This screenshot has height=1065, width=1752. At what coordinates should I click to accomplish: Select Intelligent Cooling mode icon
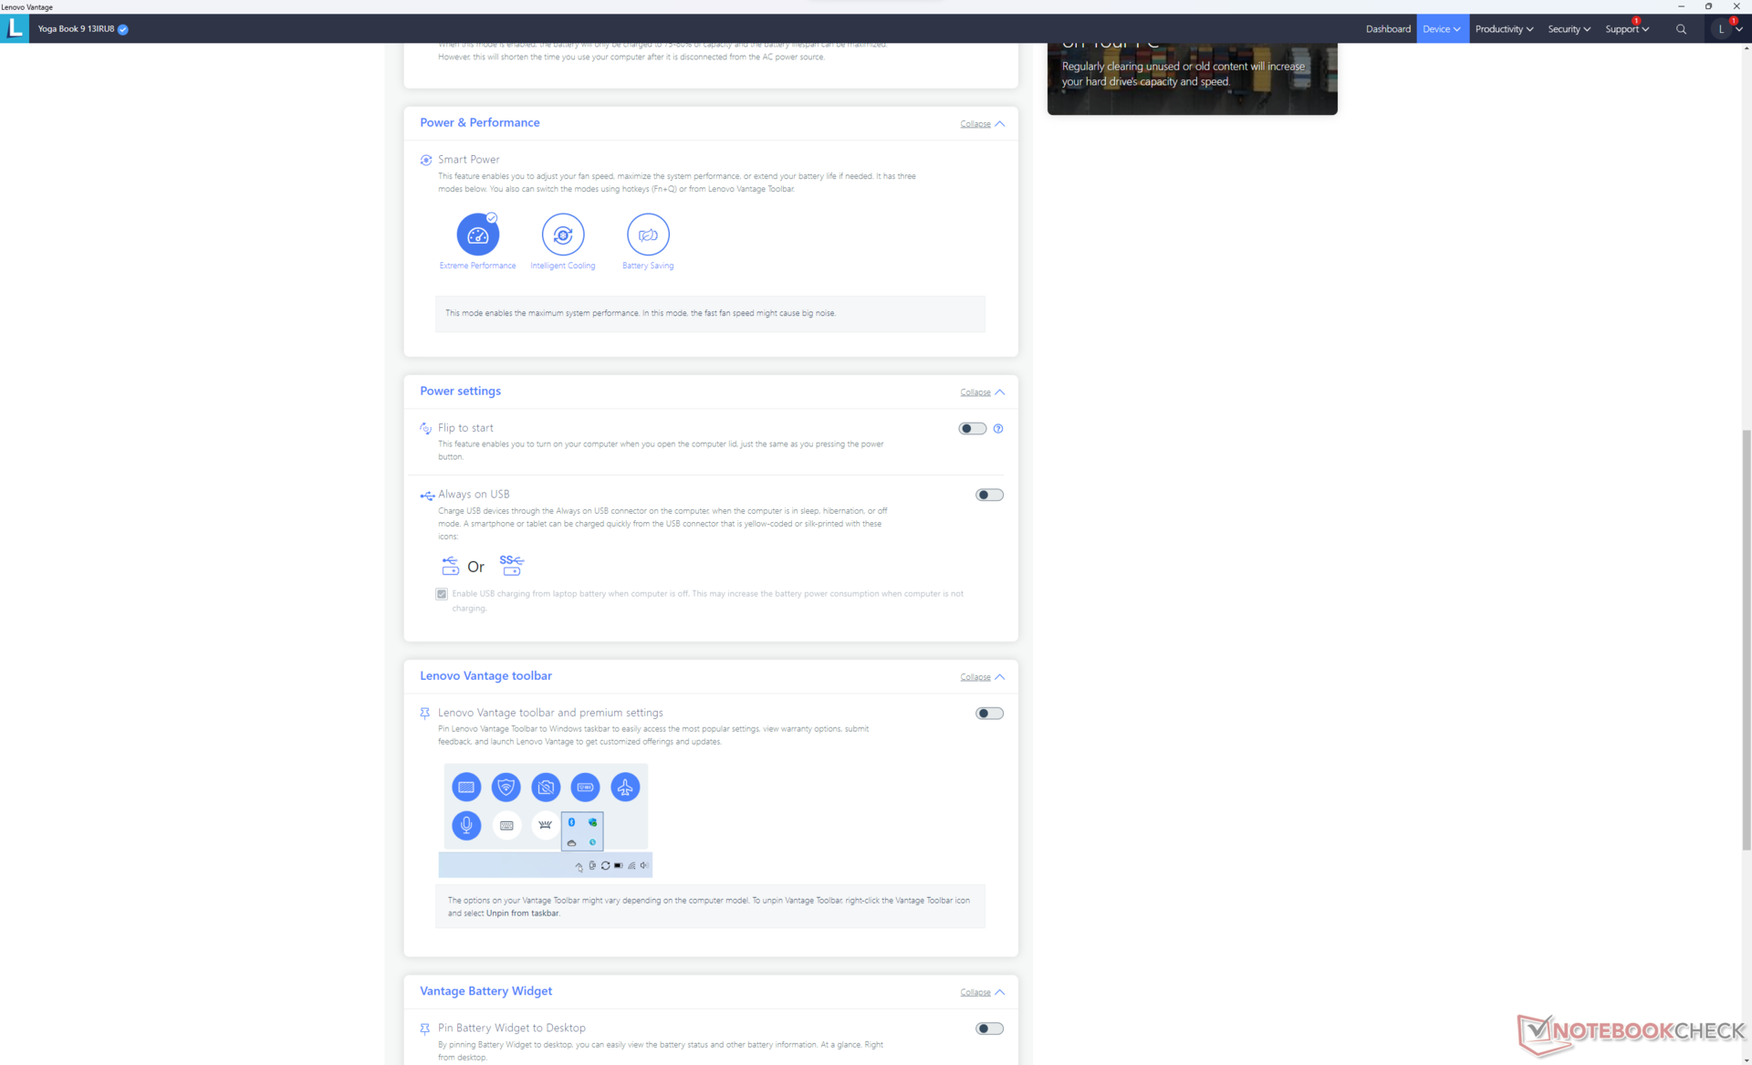[x=563, y=235]
